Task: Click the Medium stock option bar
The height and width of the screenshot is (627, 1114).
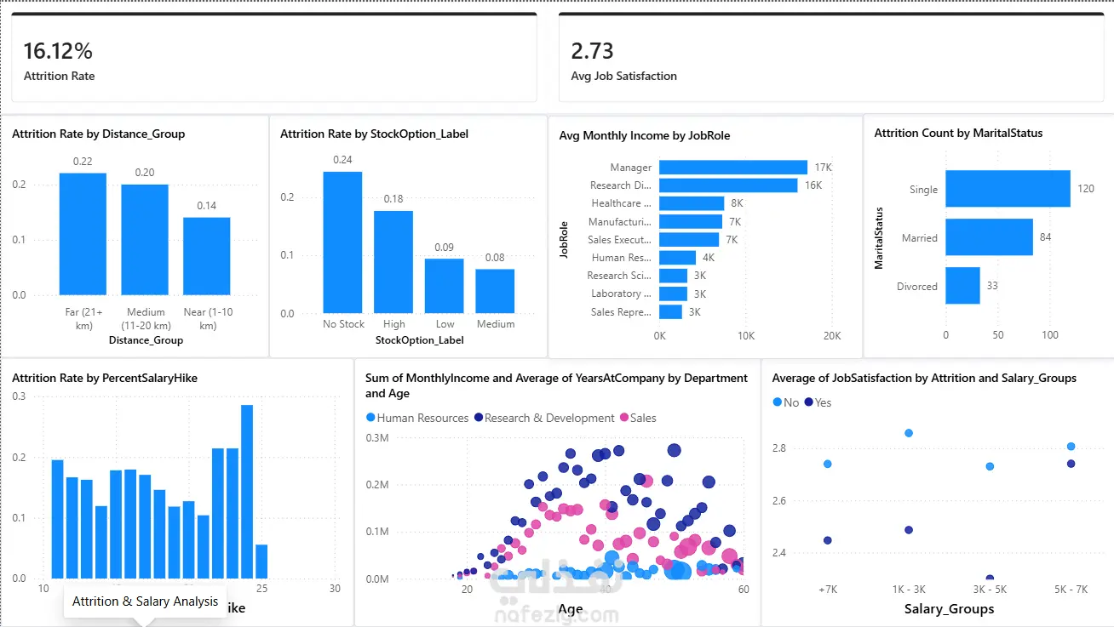Action: (x=495, y=291)
